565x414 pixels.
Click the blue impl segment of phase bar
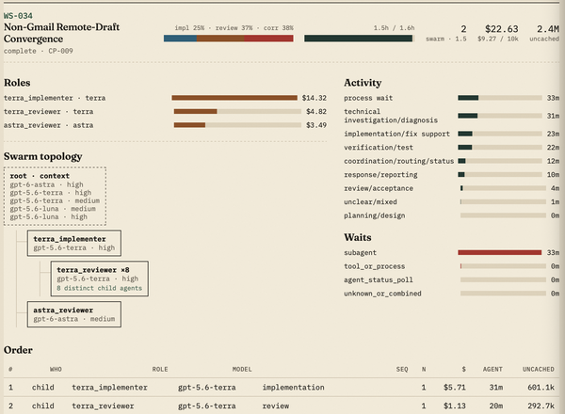pyautogui.click(x=180, y=39)
